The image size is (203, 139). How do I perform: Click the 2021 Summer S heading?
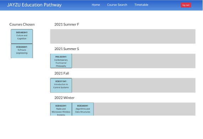[67, 49]
